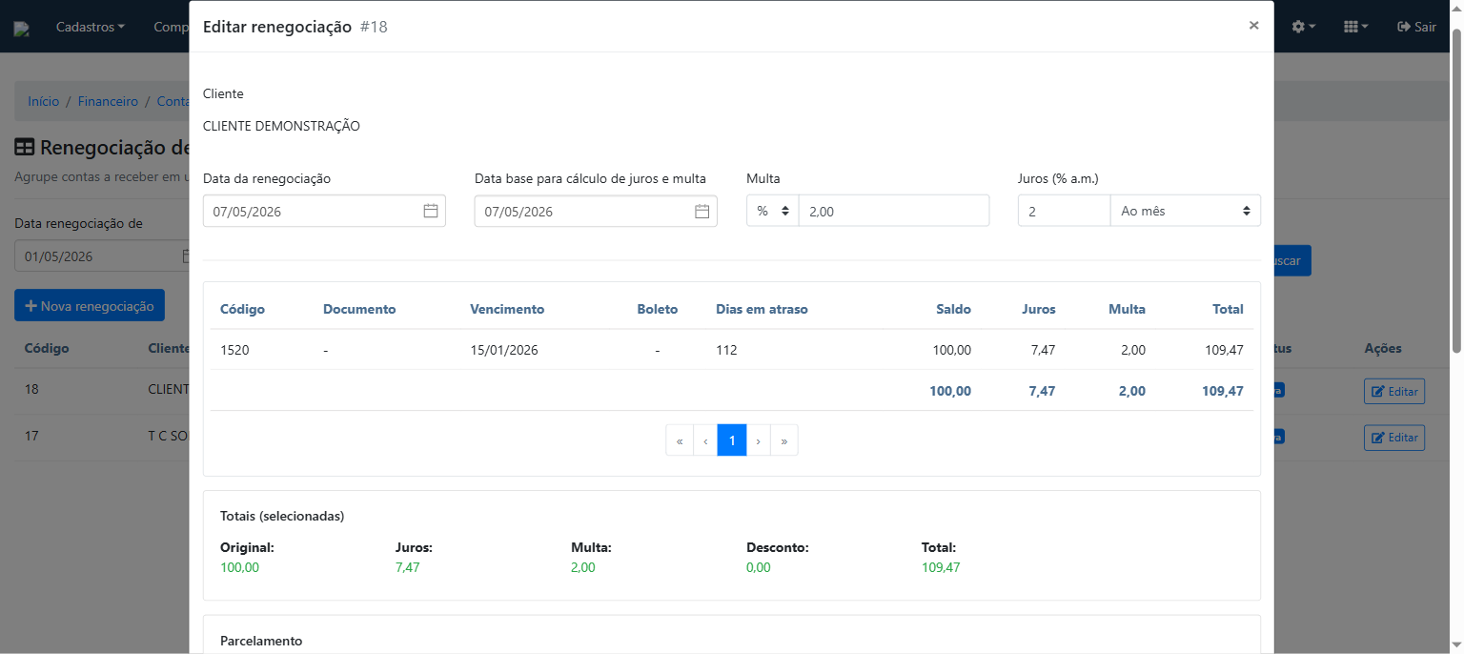Screen dimensions: 1464x654
Task: Click the Documento column header
Action: (359, 309)
